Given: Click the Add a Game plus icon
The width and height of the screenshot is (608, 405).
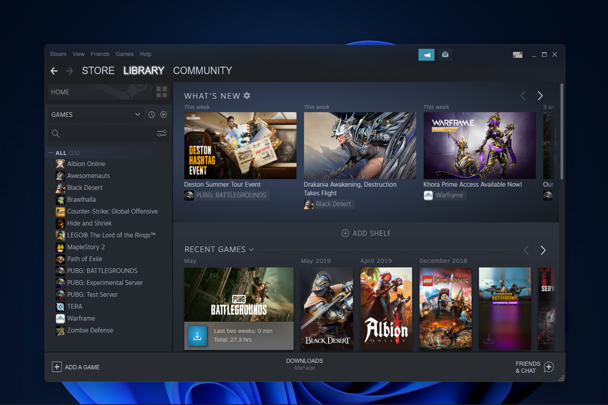Looking at the screenshot, I should point(57,367).
